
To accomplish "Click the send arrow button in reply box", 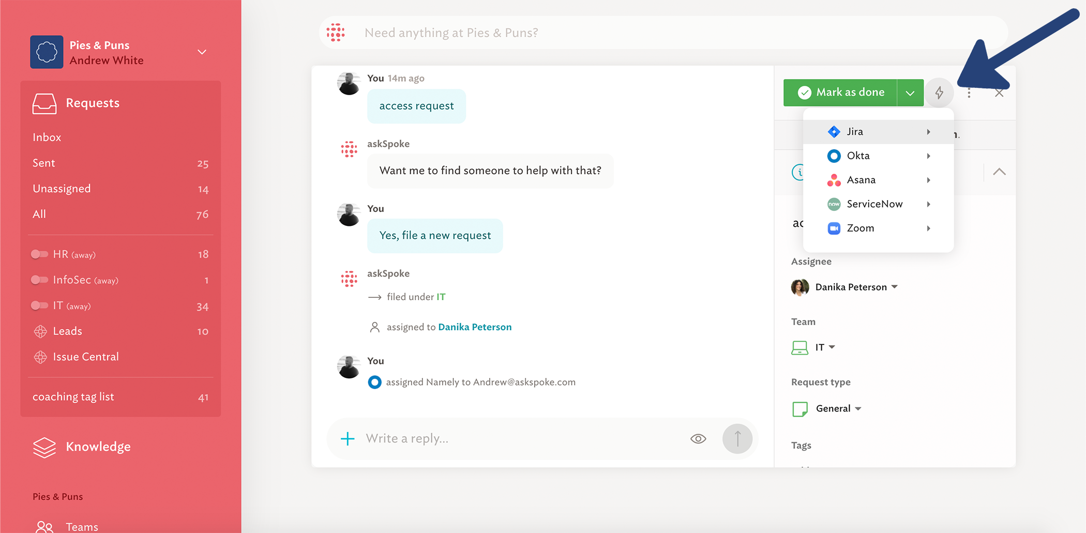I will click(737, 439).
